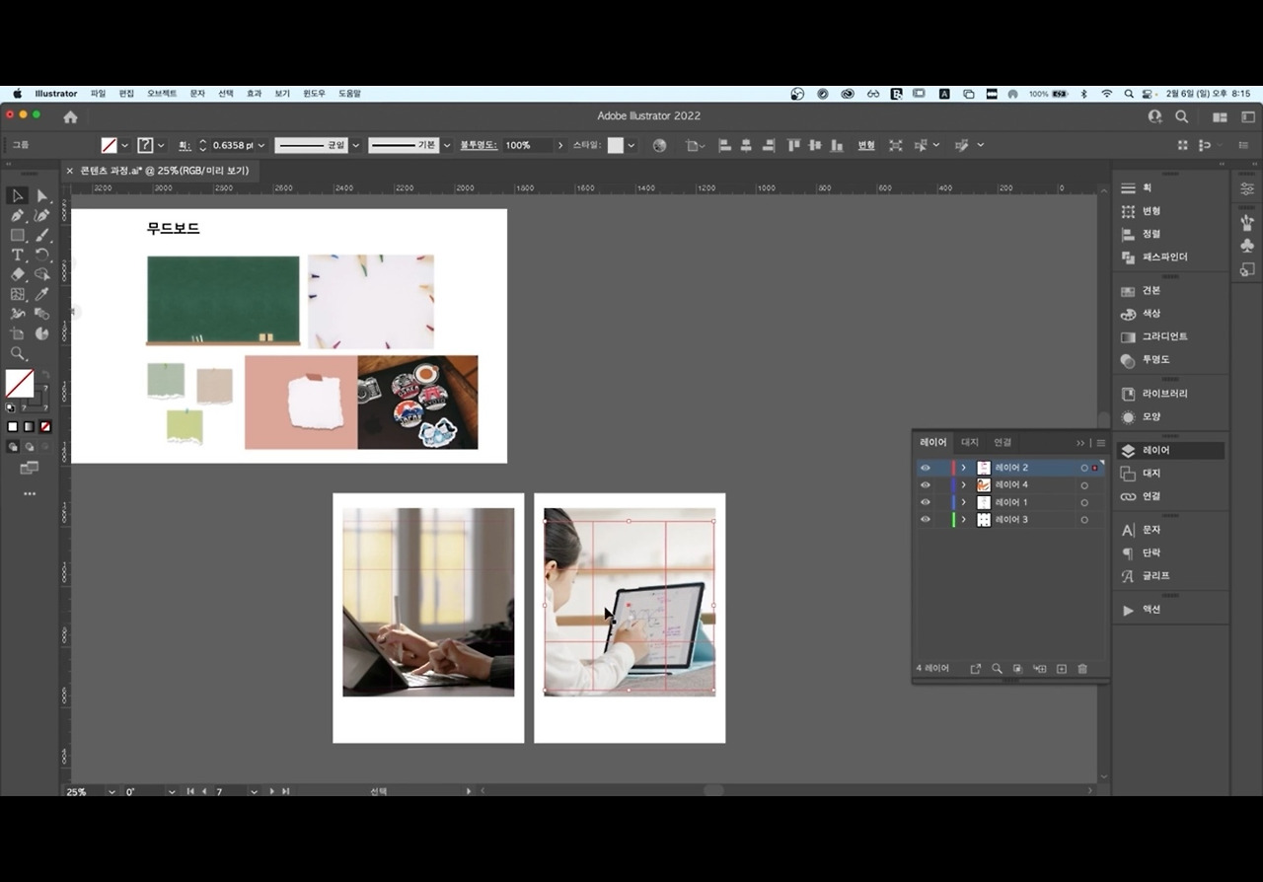
Task: Open the 편집 menu
Action: pyautogui.click(x=126, y=94)
